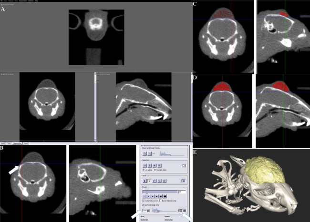Select the arrow pointer tool
The image size is (310, 222).
pyautogui.click(x=145, y=181)
